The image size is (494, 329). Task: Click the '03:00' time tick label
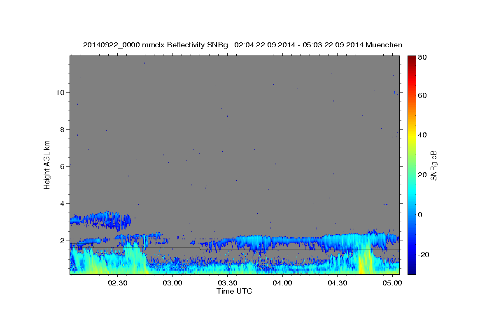click(x=172, y=283)
